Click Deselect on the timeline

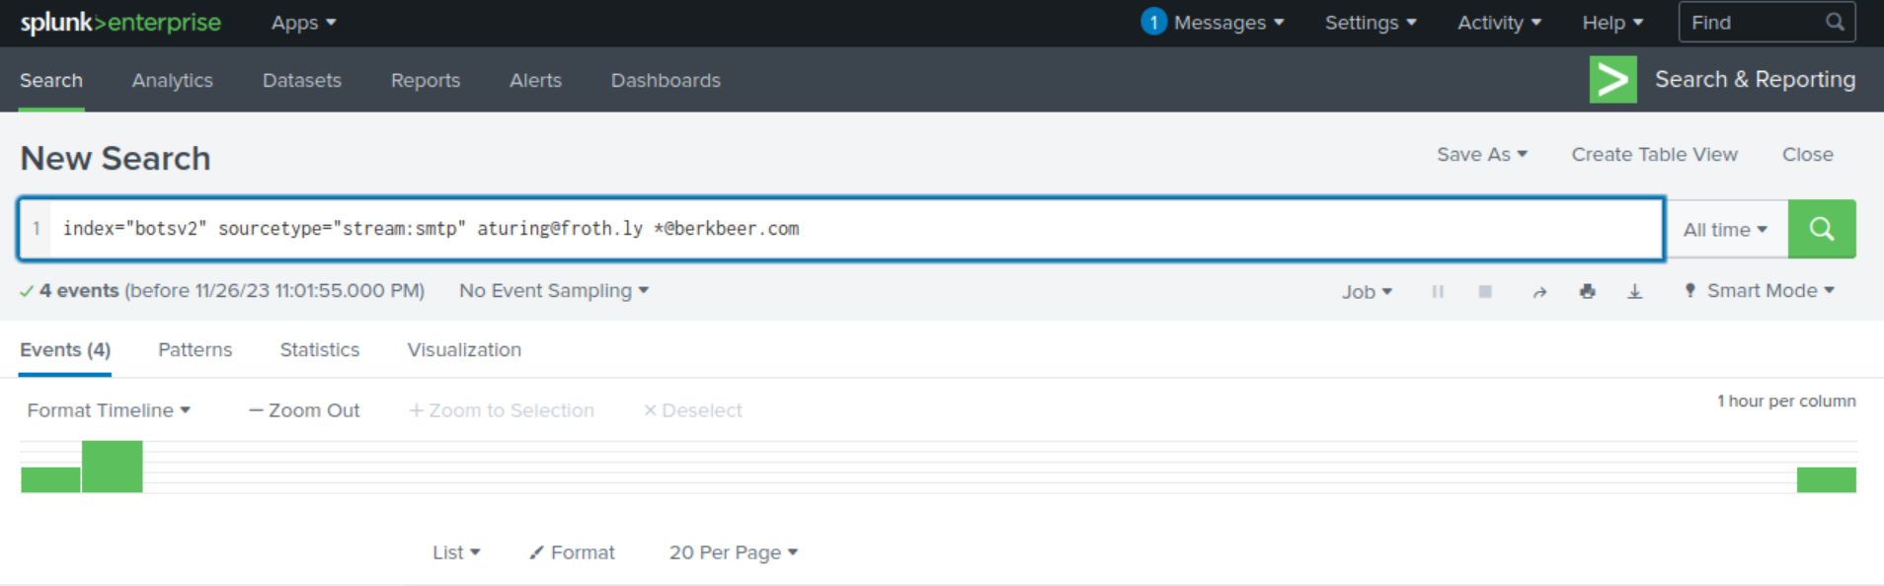[692, 410]
